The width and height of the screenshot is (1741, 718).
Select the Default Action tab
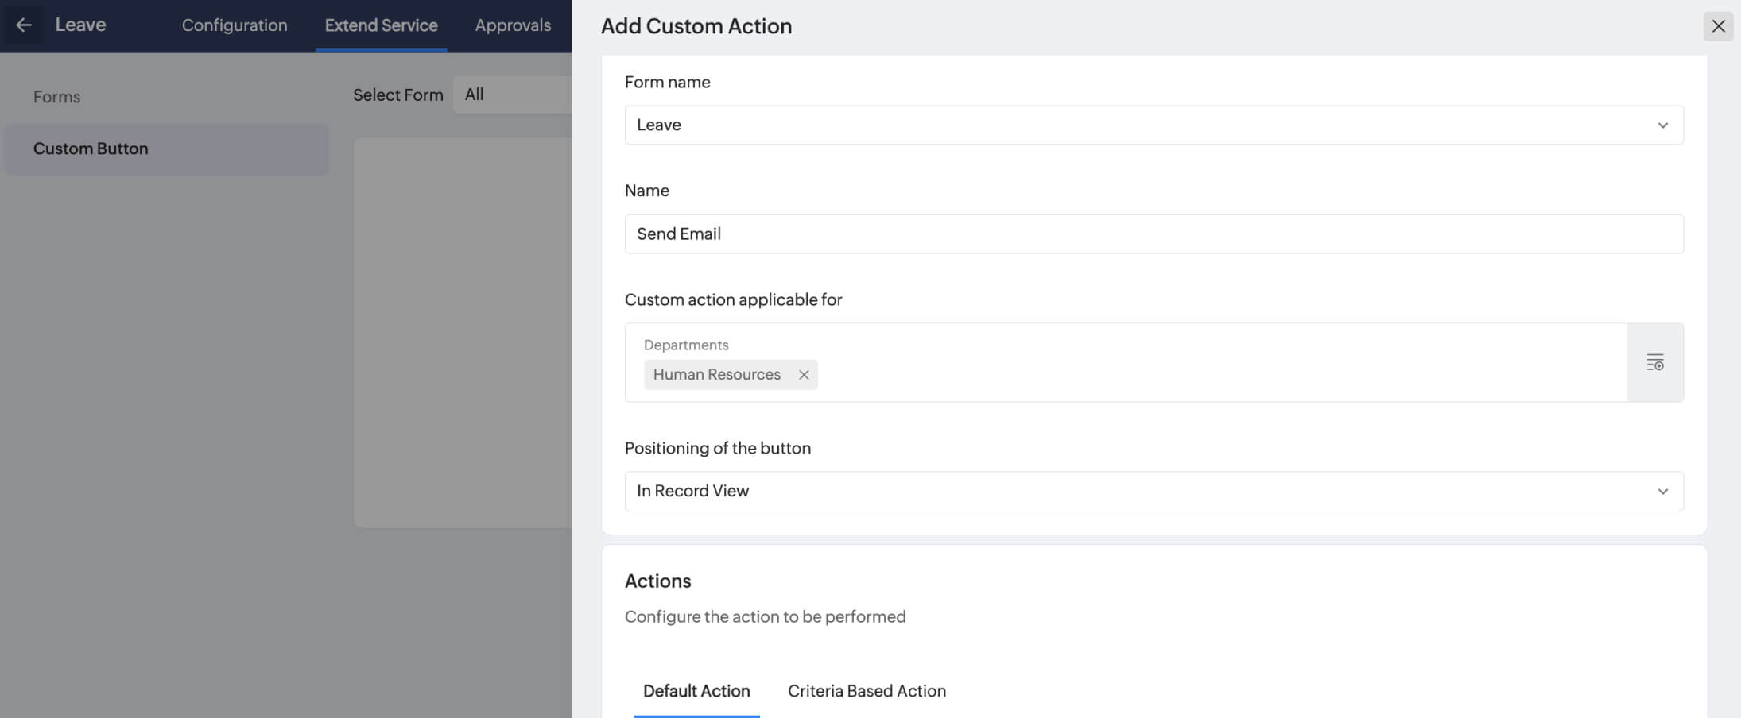tap(696, 691)
